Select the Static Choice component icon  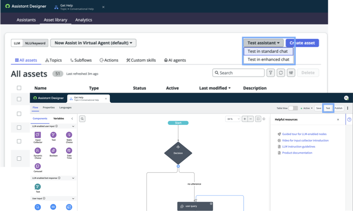point(69,135)
